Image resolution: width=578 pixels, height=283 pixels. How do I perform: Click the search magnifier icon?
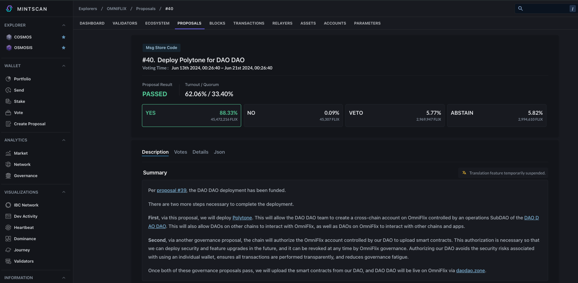pos(520,8)
